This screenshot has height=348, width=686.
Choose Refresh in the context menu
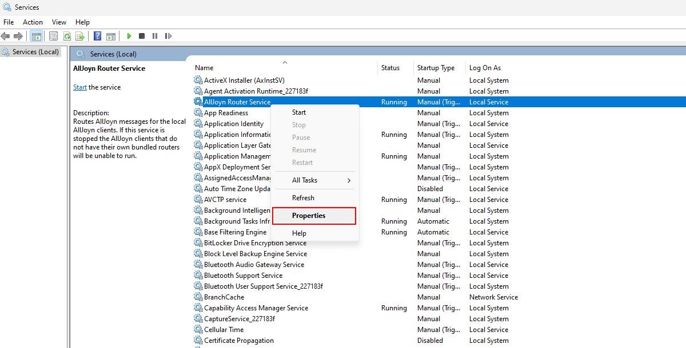click(315, 198)
